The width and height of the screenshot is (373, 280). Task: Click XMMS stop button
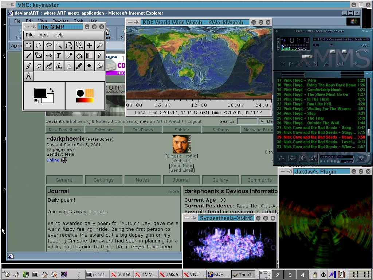307,64
